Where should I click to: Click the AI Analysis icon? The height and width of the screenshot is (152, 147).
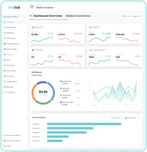4,76
